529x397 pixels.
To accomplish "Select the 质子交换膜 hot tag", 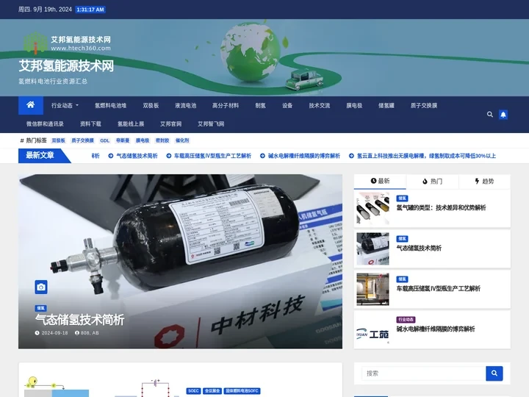I will click(82, 140).
